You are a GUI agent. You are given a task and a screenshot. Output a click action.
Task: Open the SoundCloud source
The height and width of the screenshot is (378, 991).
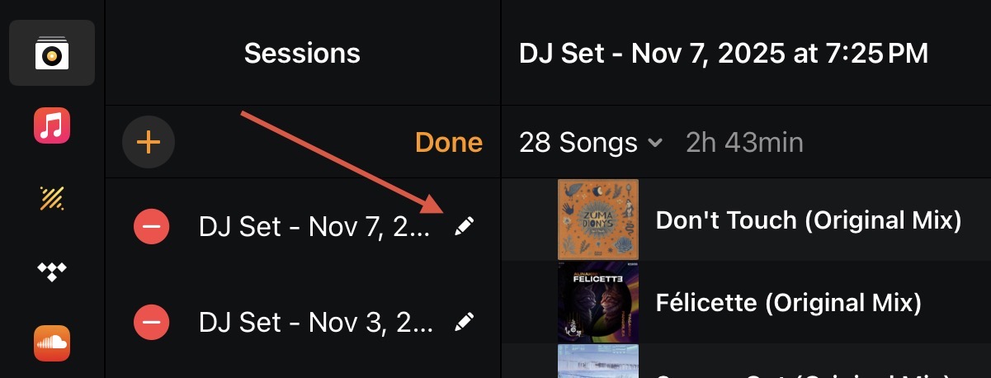click(52, 343)
